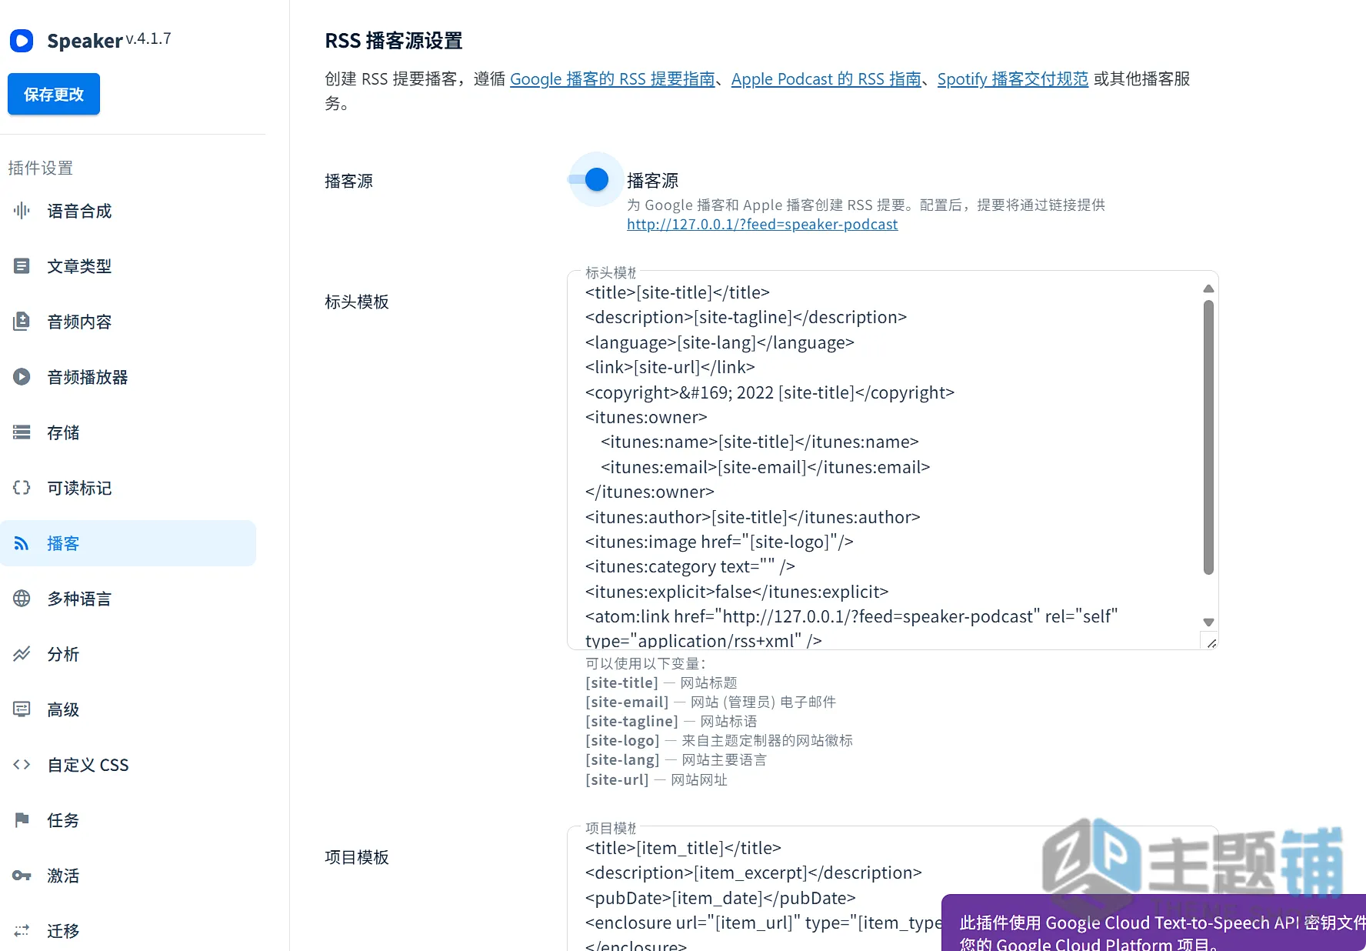Screen dimensions: 1366x951
Task: Open the 迁移 section
Action: coord(128,931)
